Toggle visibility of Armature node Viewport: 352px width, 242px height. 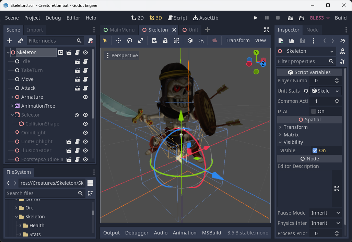(x=85, y=97)
